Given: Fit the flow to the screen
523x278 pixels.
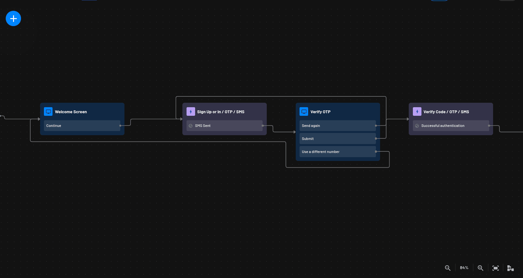Looking at the screenshot, I should pyautogui.click(x=495, y=268).
